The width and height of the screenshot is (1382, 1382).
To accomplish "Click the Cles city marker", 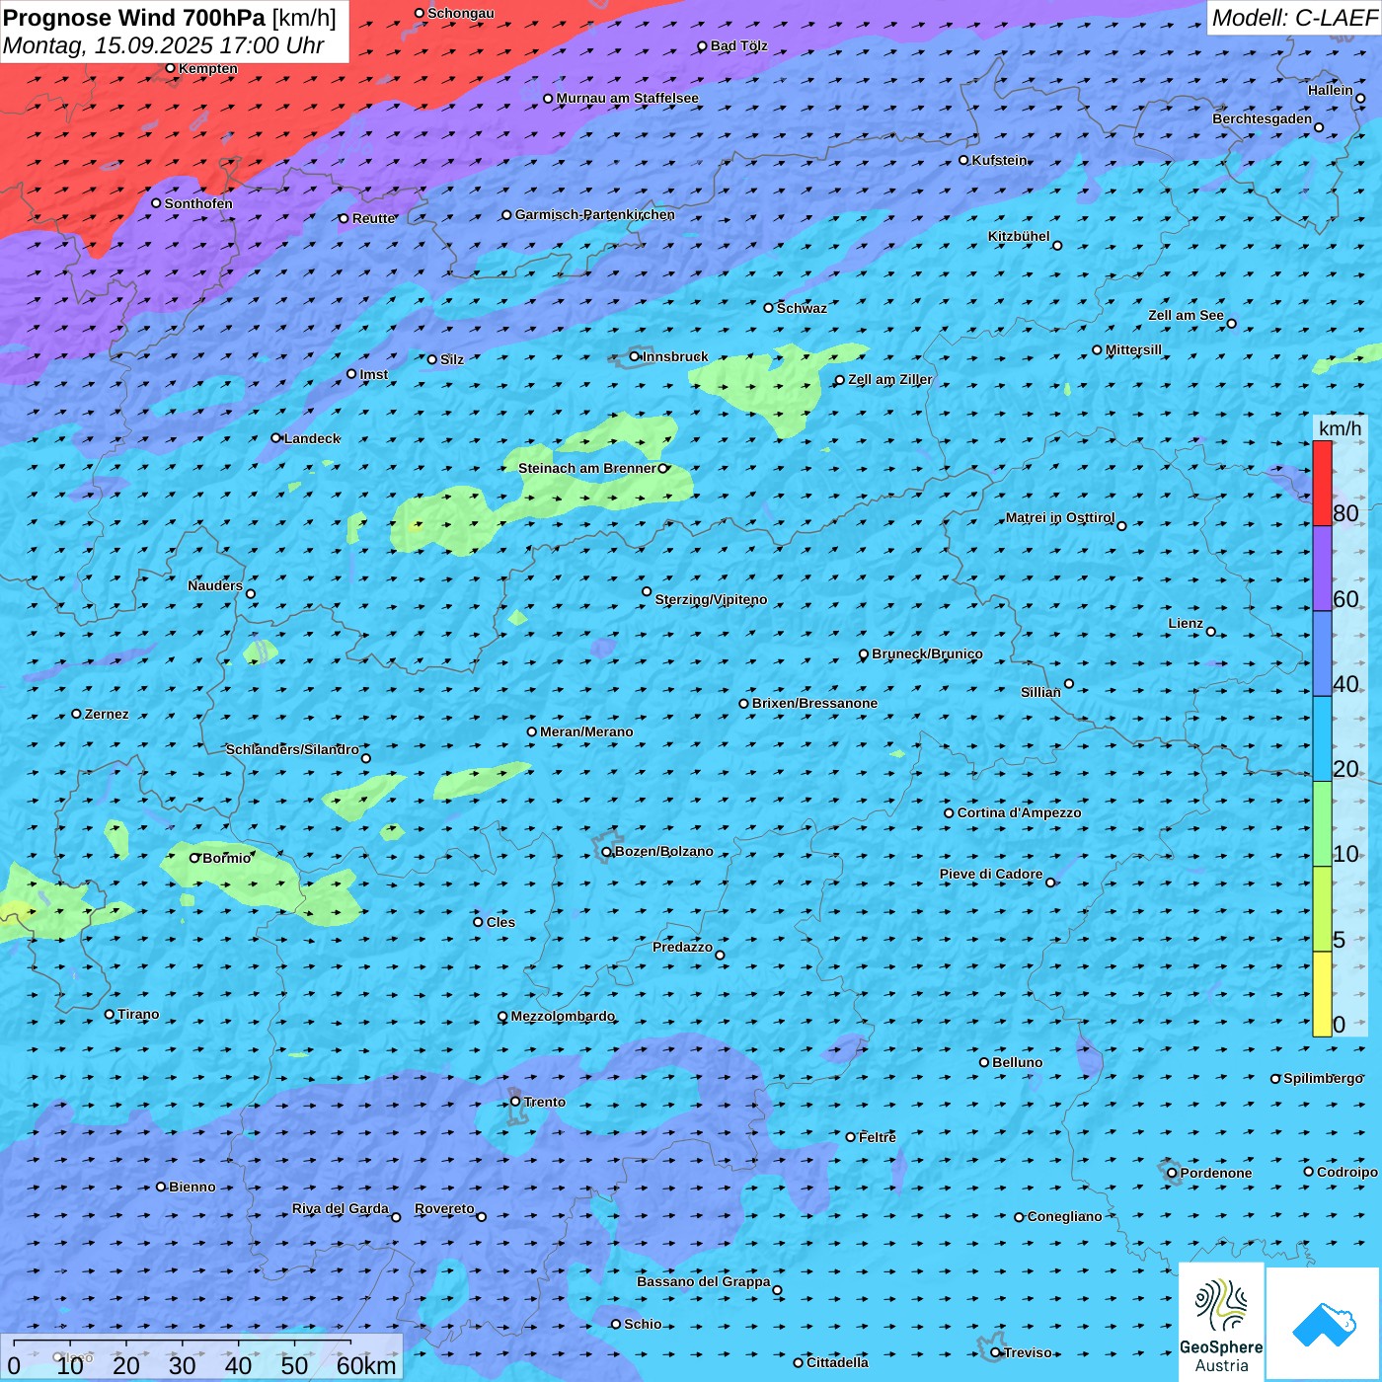I will 478,922.
